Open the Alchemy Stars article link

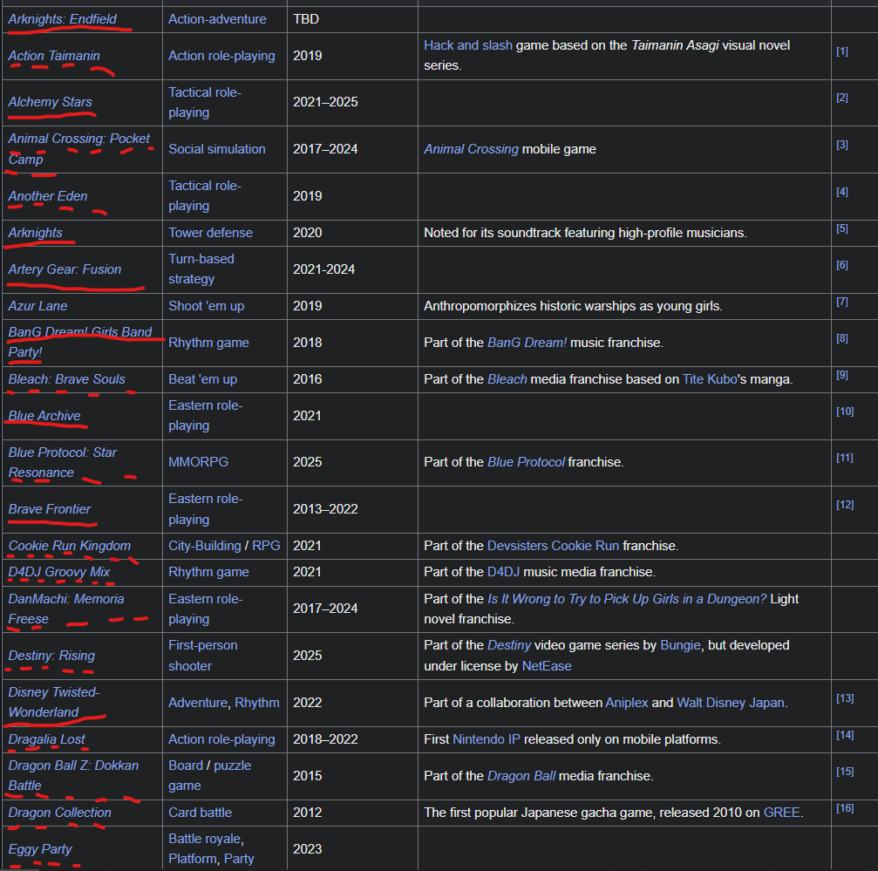point(50,102)
